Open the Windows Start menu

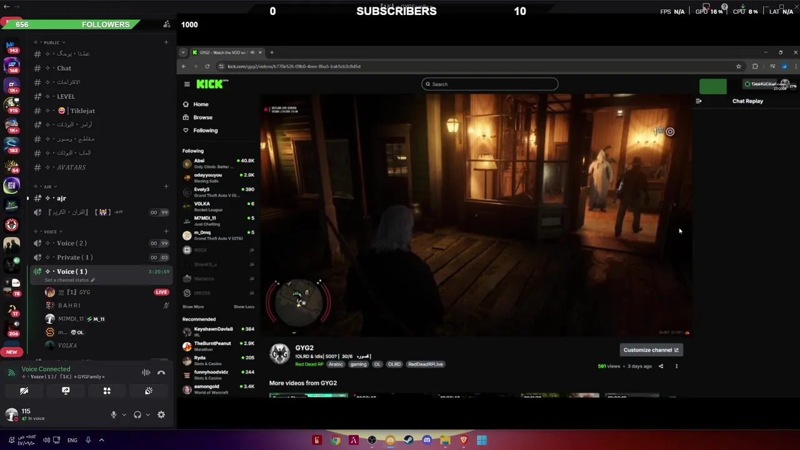(482, 440)
